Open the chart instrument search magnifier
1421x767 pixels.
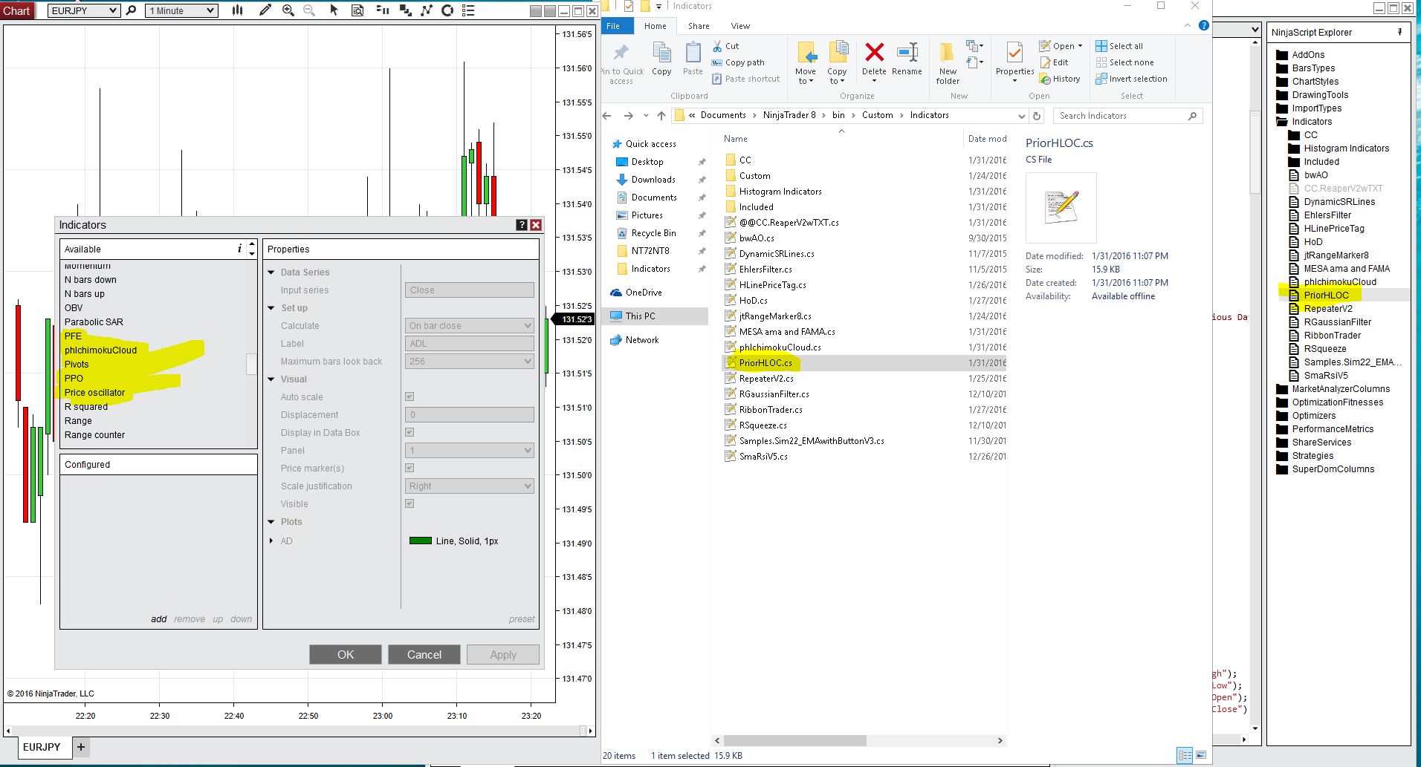(132, 10)
